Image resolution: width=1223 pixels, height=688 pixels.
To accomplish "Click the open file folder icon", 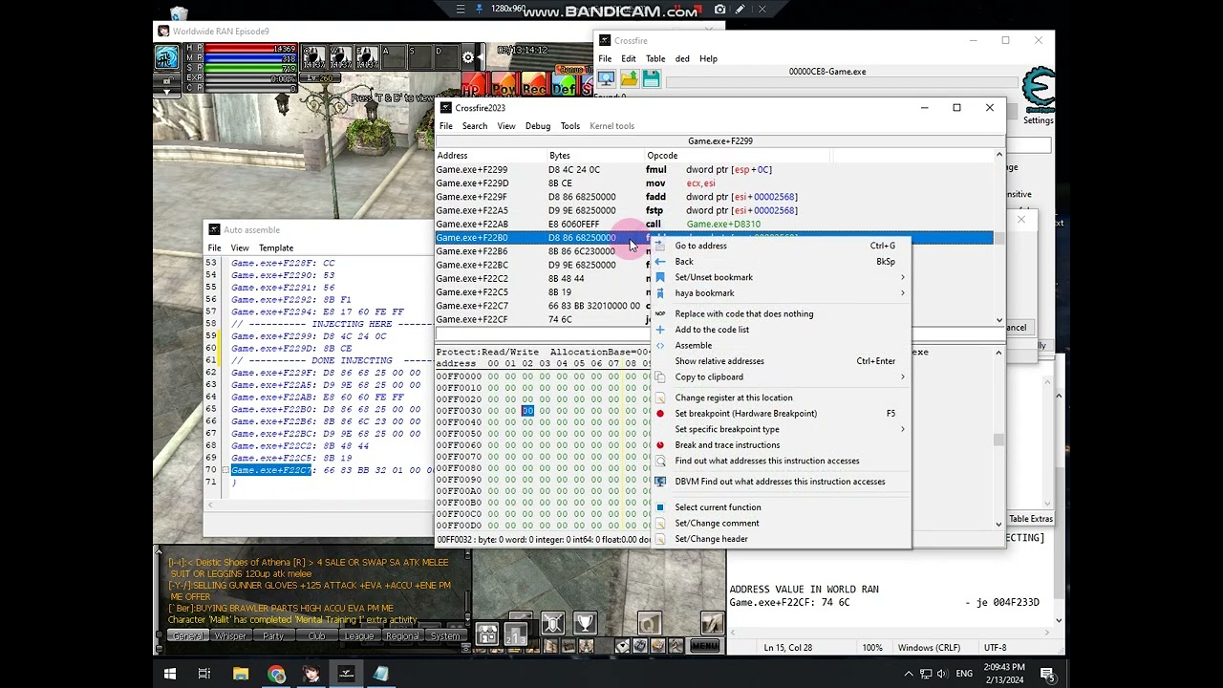I will pos(630,80).
